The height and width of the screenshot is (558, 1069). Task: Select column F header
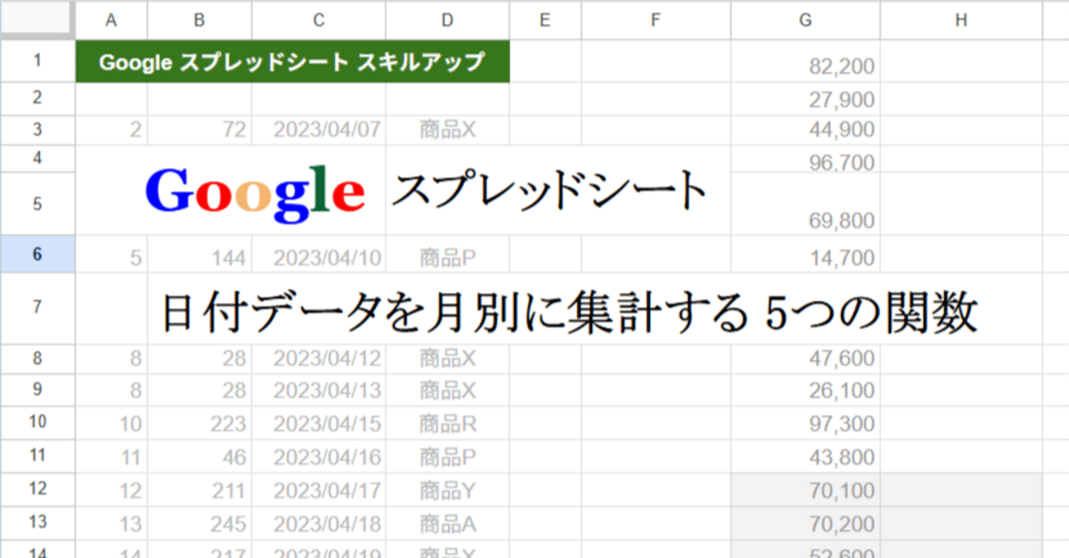[656, 20]
